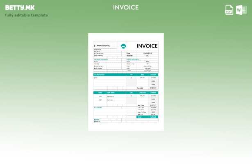Click the Sub Total row in the parts table
This screenshot has width=252, height=164.
tap(141, 105)
